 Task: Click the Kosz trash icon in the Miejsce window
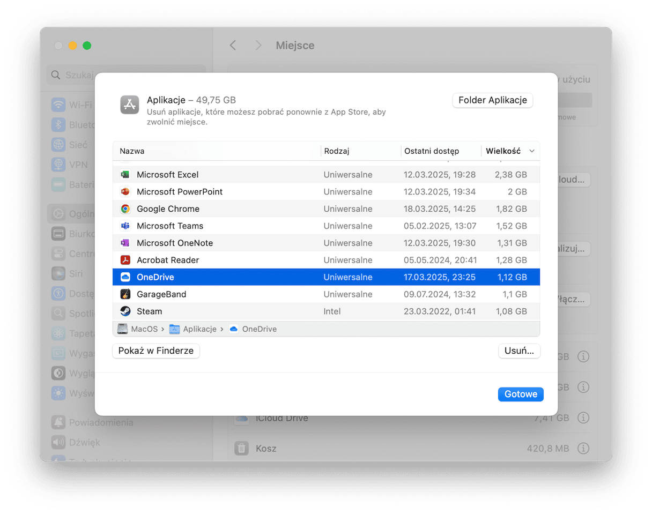click(x=242, y=448)
